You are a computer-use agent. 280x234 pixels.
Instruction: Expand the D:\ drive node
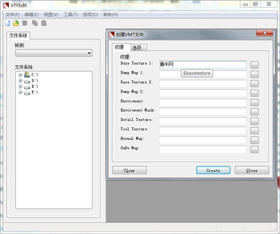[20, 81]
